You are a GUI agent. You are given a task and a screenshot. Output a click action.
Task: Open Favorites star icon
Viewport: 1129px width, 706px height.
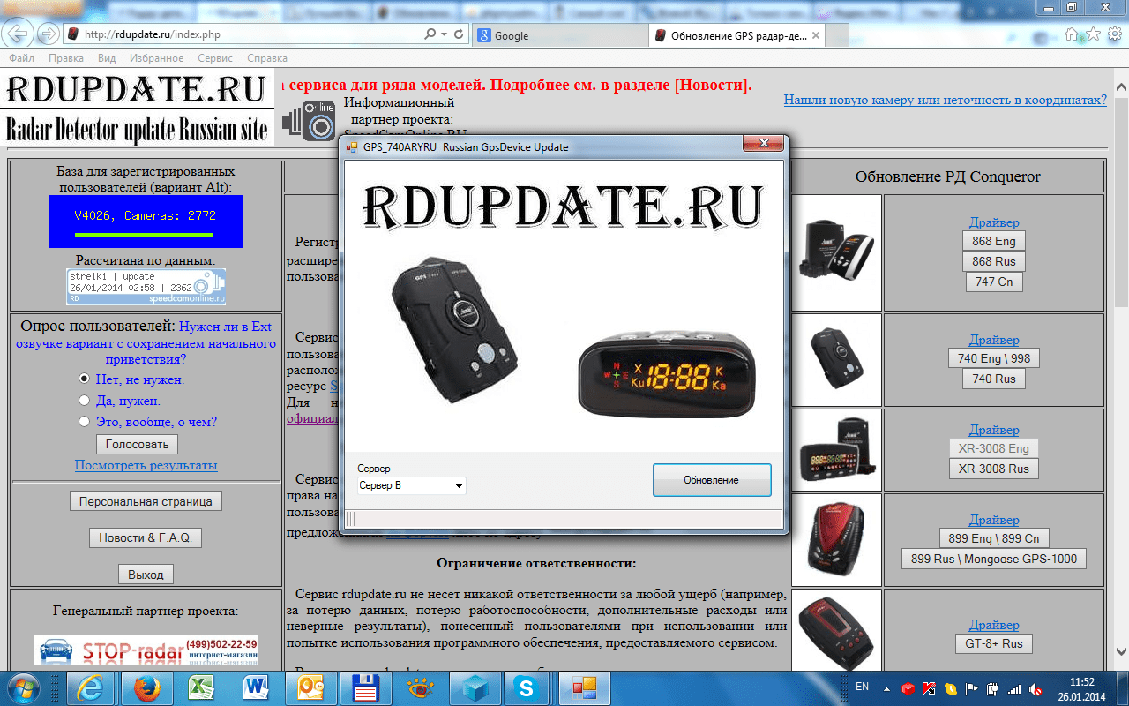[1093, 34]
